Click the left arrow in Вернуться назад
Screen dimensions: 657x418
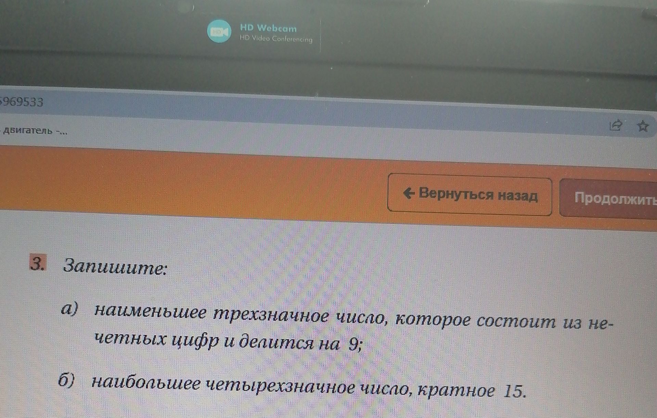(409, 193)
